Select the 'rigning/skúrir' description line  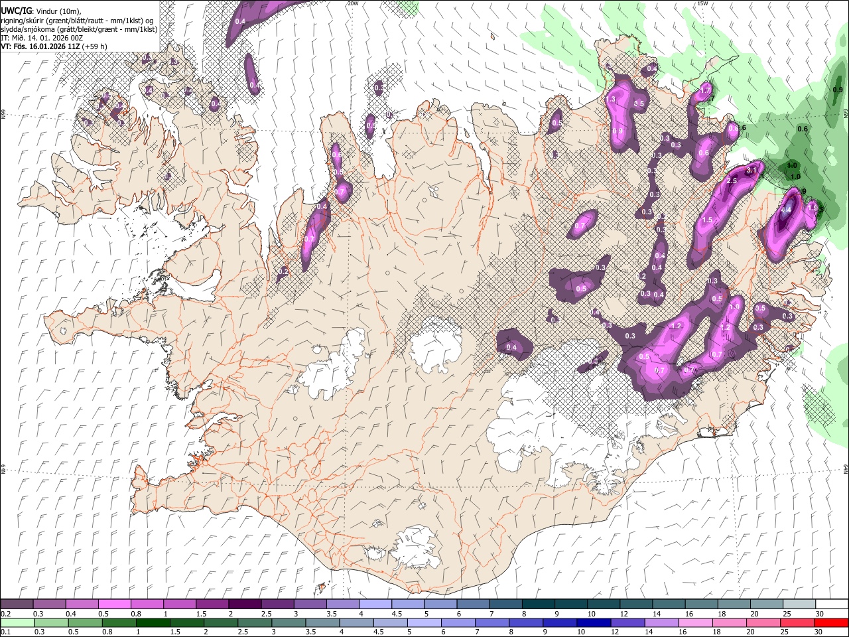[x=77, y=21]
